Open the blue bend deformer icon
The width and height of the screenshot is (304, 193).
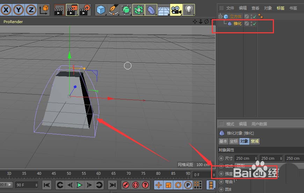151,10
